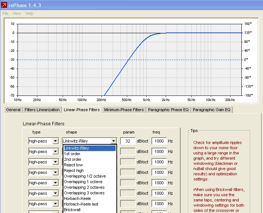Image resolution: width=263 pixels, height=213 pixels.
Task: Switch to the Filters Linearization tab
Action: (42, 110)
